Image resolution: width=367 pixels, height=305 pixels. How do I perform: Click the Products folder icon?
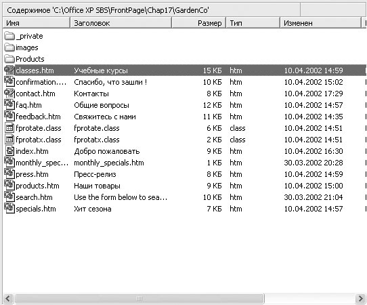point(9,59)
